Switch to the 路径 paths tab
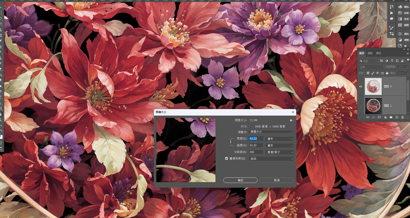The height and width of the screenshot is (218, 410). (379, 53)
